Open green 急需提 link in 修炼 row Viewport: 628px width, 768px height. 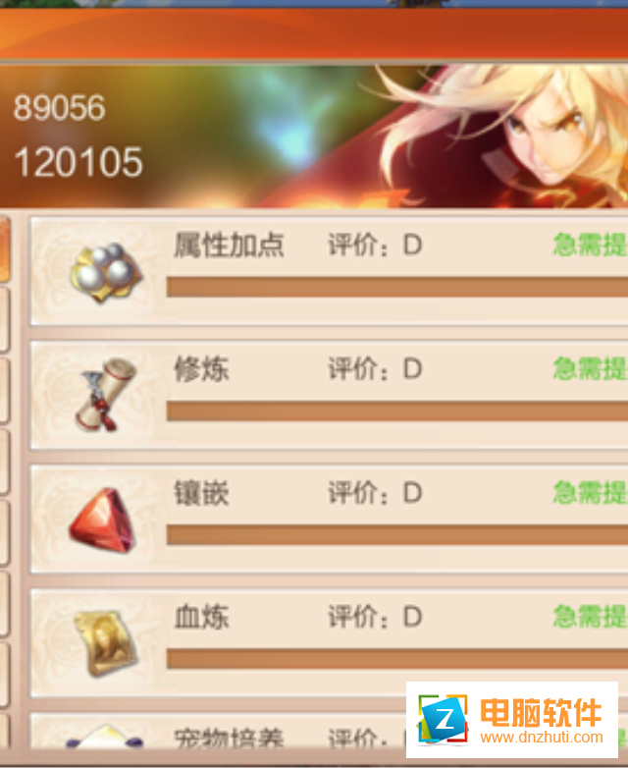[x=591, y=368]
